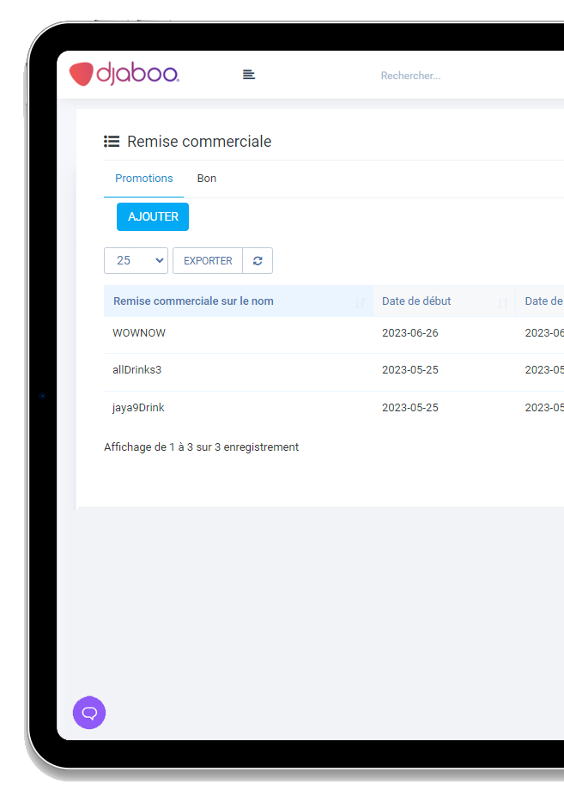Click start date 2023-05-25 of allDrinks3
The height and width of the screenshot is (790, 564).
tap(409, 370)
